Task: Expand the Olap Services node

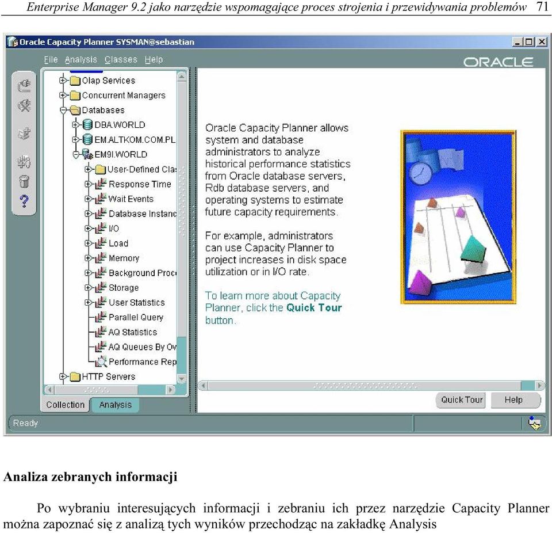Action: click(x=63, y=81)
